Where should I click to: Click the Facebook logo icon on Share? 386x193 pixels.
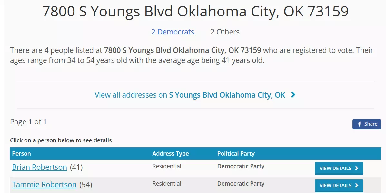[360, 124]
